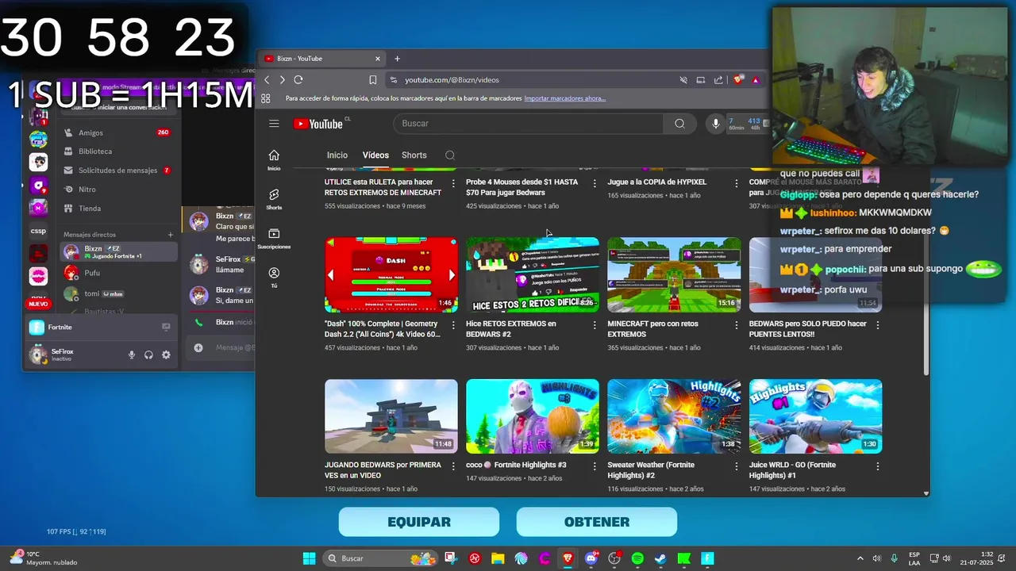This screenshot has height=571, width=1016.
Task: Search within the Bixzn channel
Action: pos(450,155)
